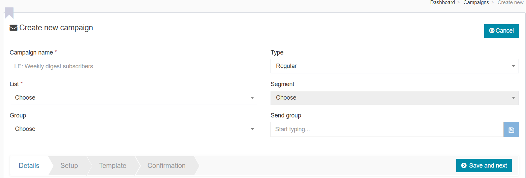Click the Send group typing field

click(387, 129)
